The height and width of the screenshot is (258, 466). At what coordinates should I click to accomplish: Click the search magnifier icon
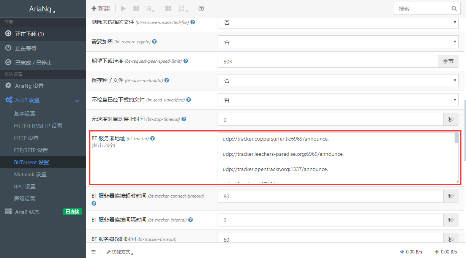click(454, 8)
